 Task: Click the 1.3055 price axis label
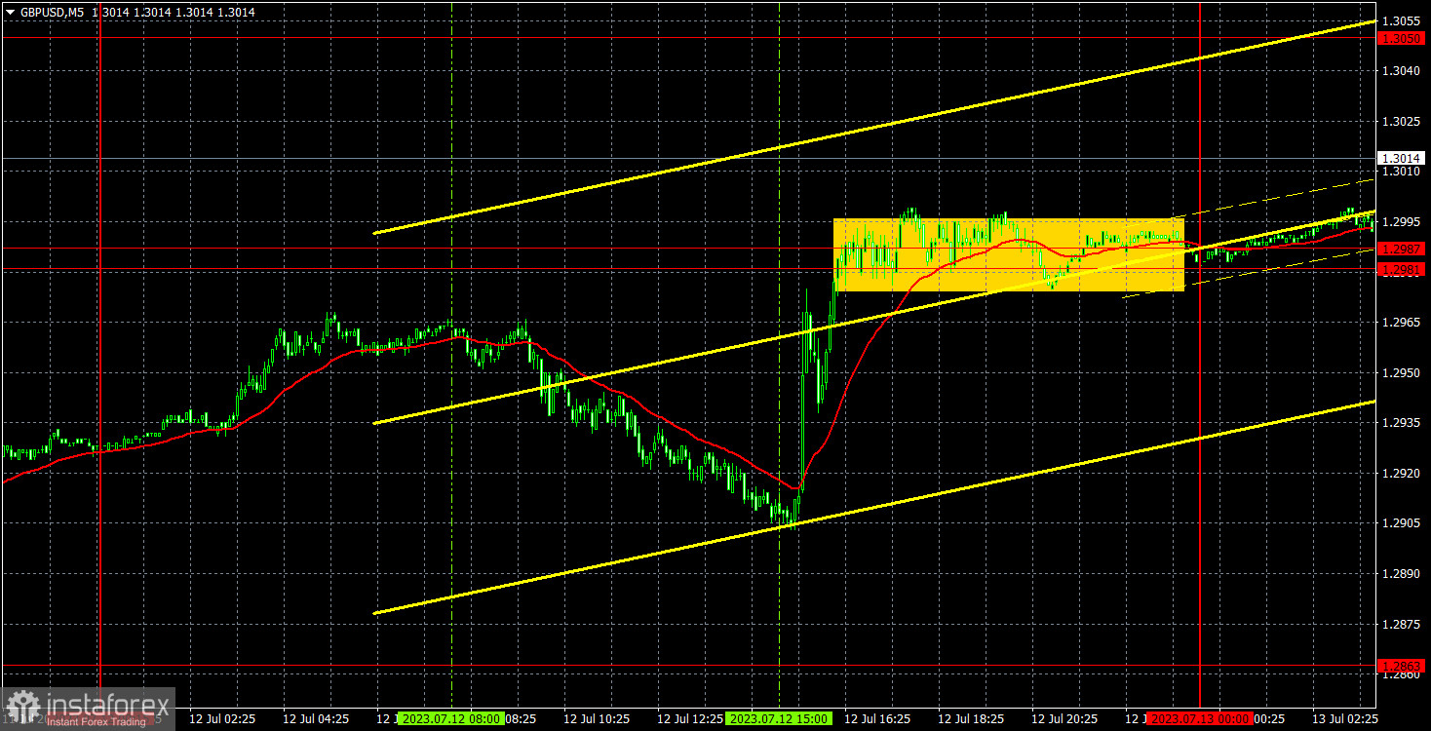click(x=1402, y=20)
